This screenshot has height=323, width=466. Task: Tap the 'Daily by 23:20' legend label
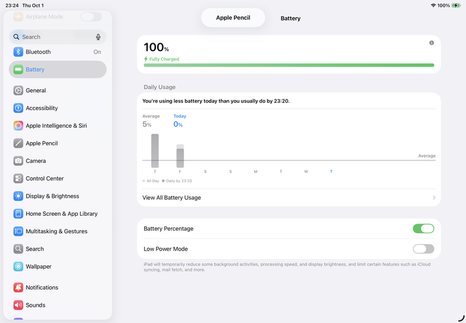click(x=179, y=181)
